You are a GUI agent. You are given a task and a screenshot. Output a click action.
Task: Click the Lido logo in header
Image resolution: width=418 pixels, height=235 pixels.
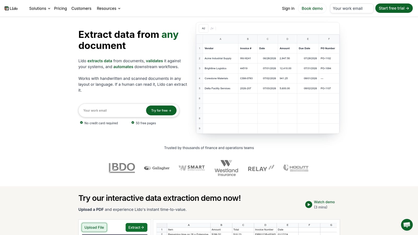[11, 8]
